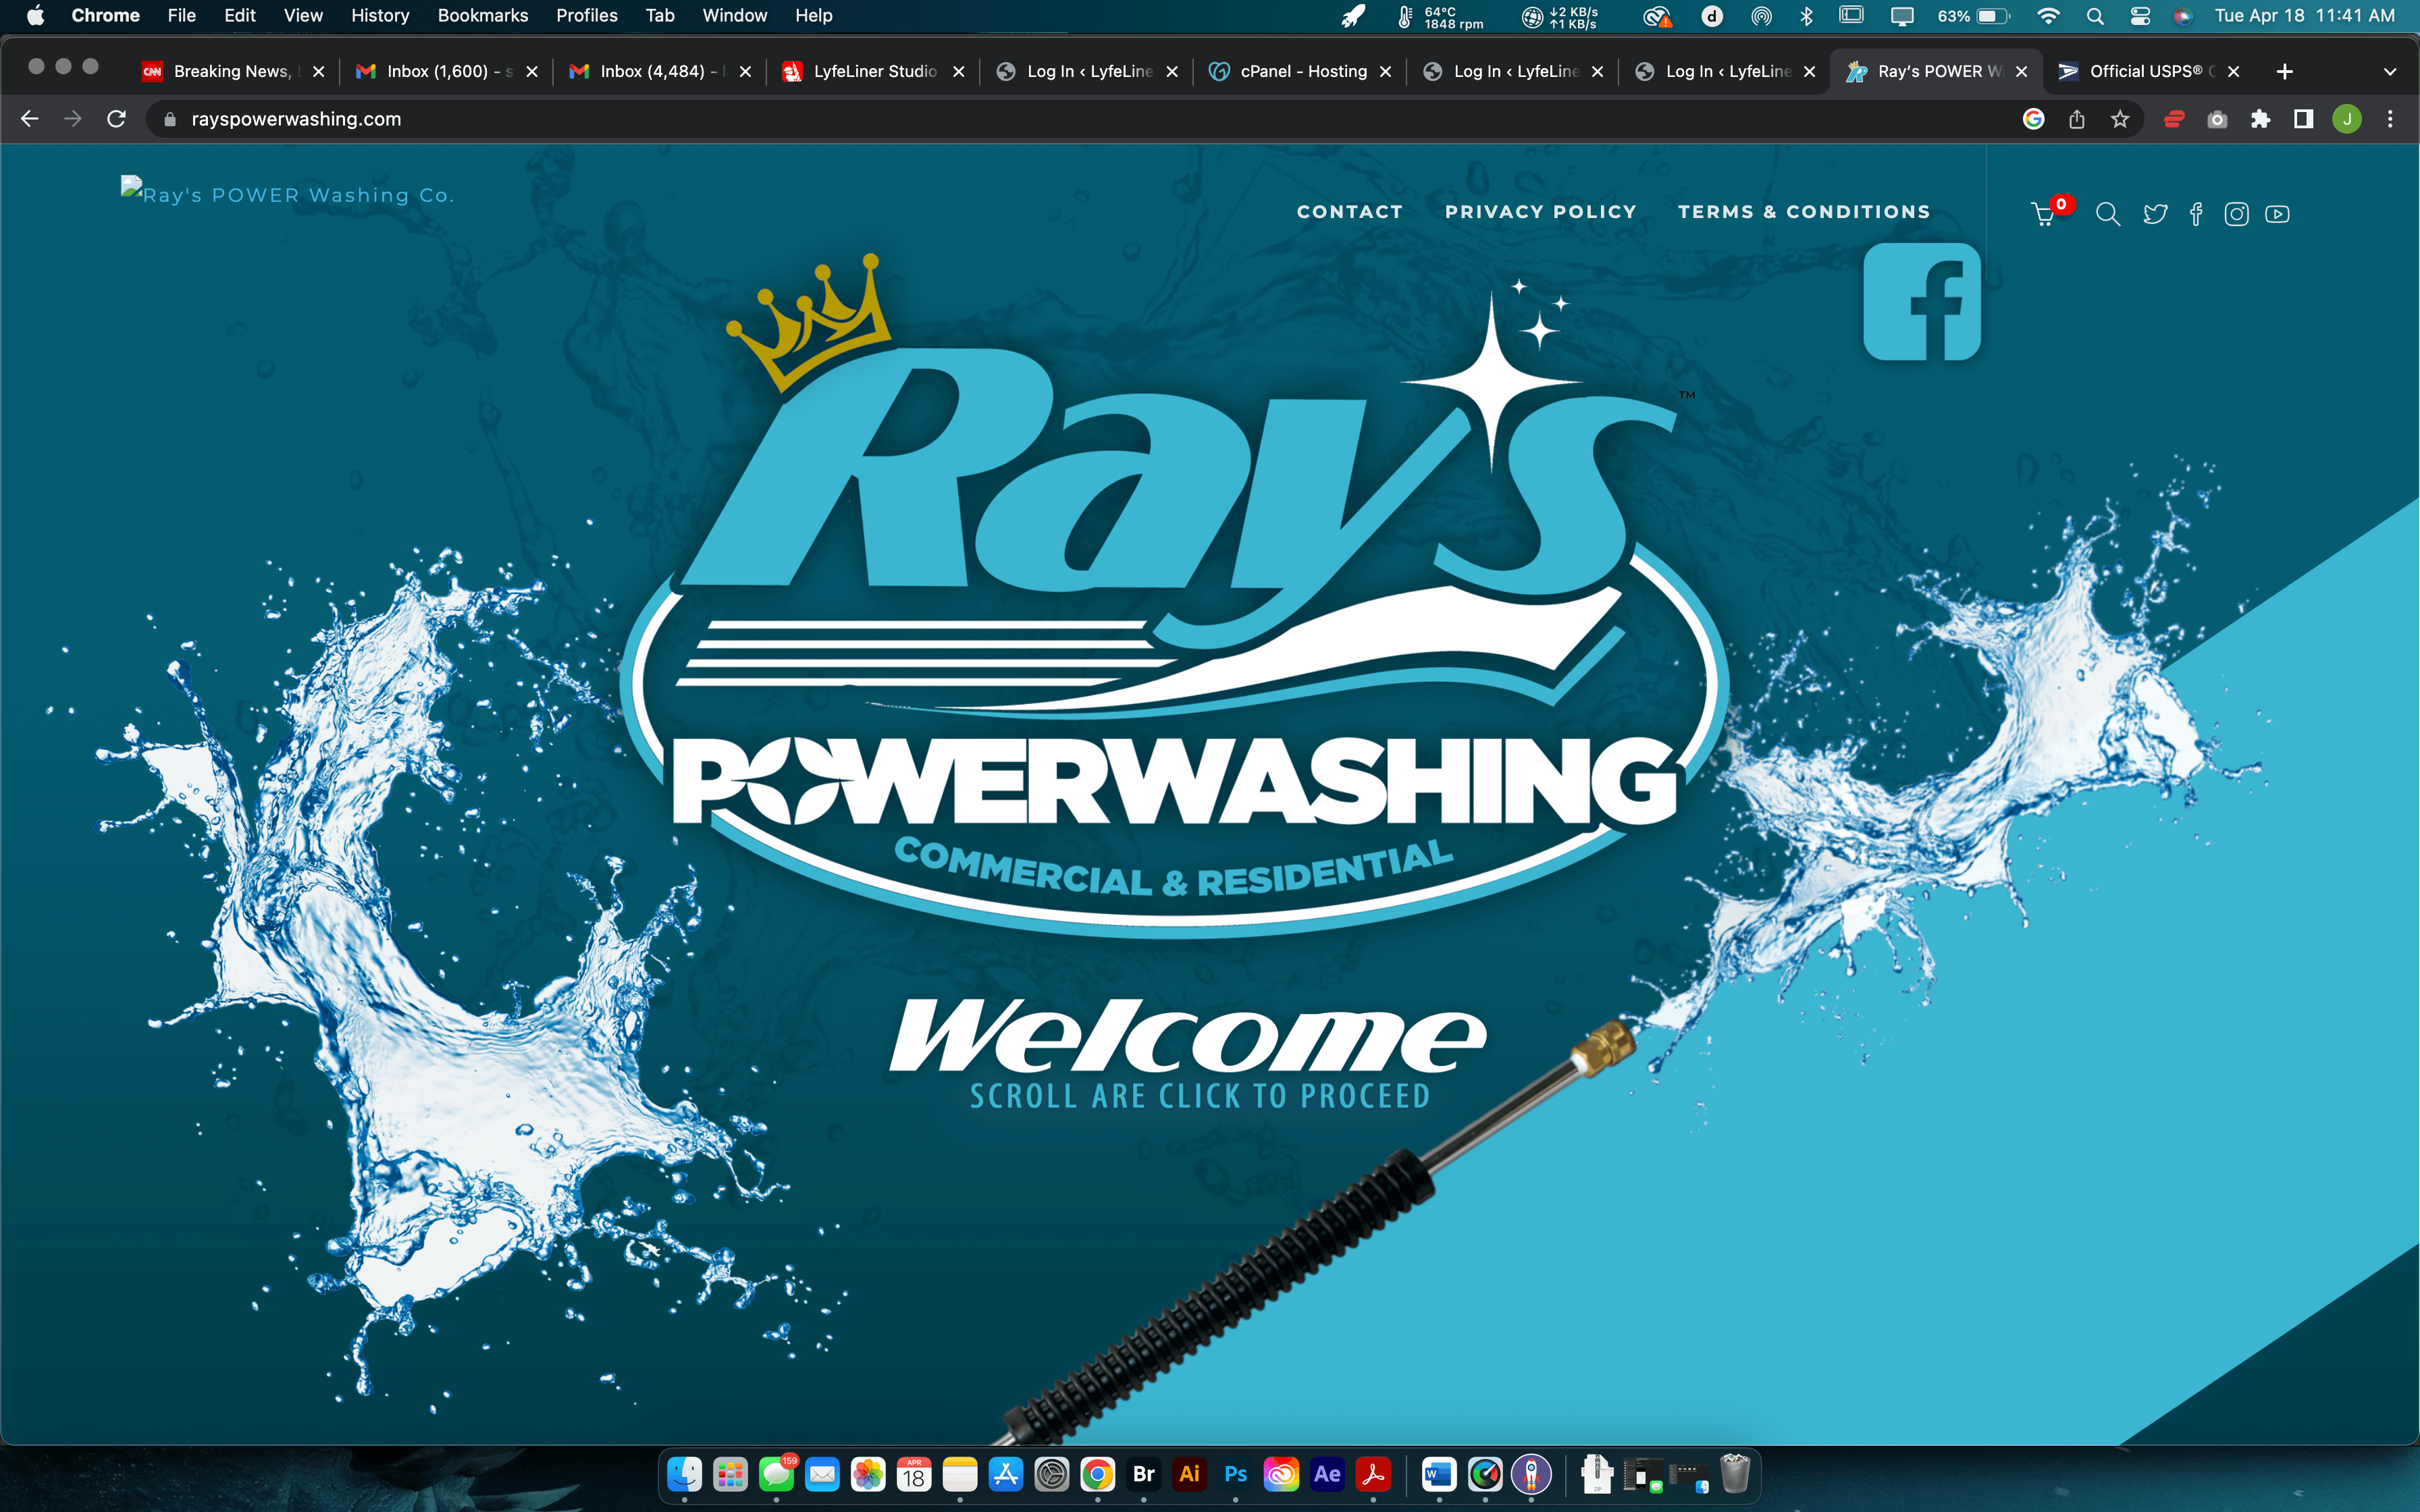Open Chrome extensions puzzle icon
This screenshot has width=2420, height=1512.
click(x=2260, y=119)
